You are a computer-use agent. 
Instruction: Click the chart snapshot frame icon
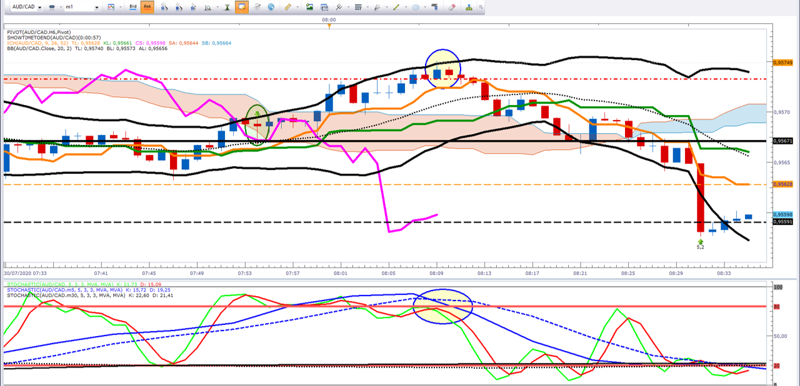tap(324, 7)
